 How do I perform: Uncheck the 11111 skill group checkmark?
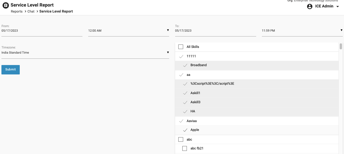coord(181,56)
